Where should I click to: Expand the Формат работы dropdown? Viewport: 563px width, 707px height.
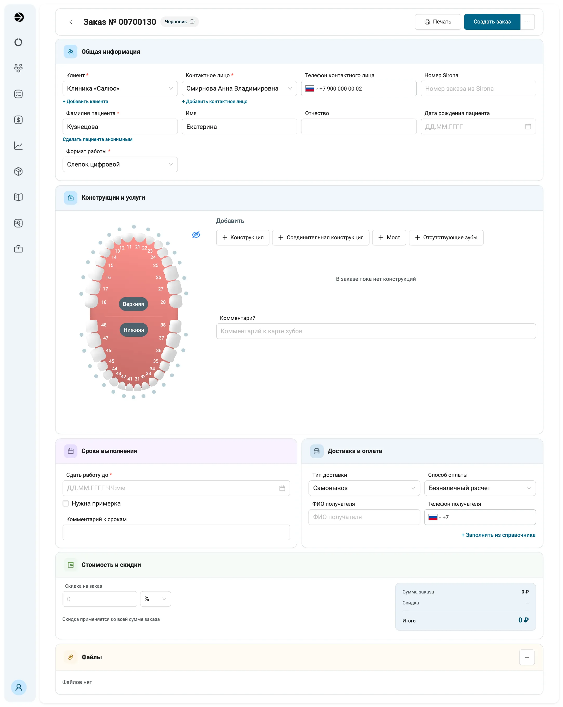pos(120,164)
